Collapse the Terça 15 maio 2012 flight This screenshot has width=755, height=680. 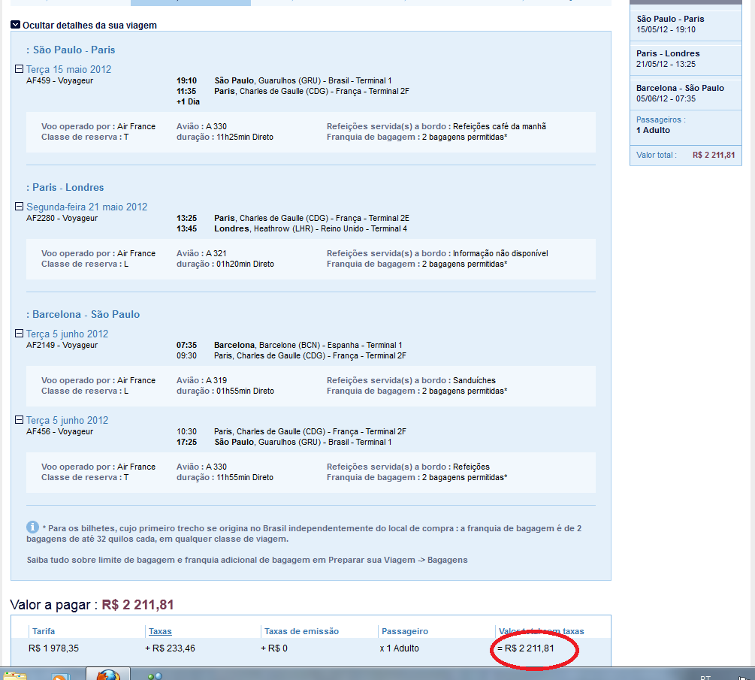point(20,69)
